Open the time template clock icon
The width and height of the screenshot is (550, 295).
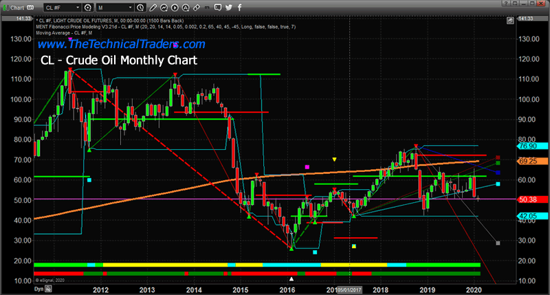[140, 8]
